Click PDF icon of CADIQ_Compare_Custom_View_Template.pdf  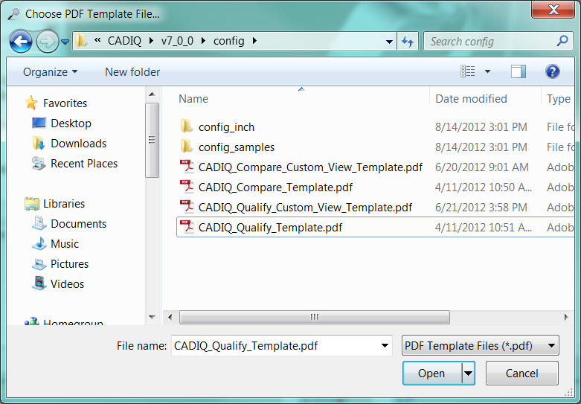coord(187,167)
